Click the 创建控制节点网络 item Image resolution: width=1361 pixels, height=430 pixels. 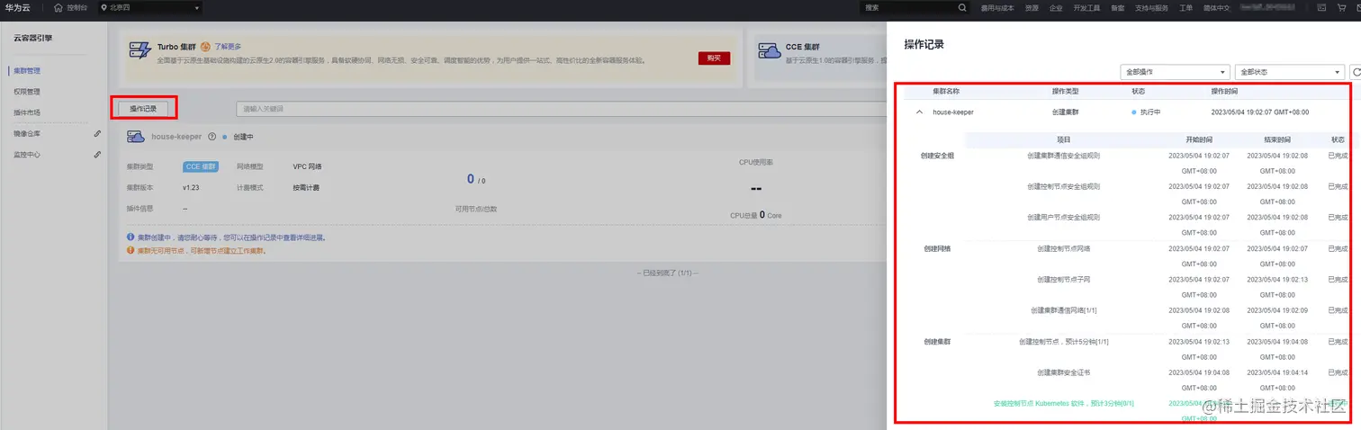point(1063,248)
